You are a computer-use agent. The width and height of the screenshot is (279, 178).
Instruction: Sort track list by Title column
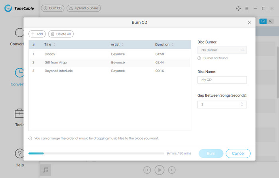point(55,45)
